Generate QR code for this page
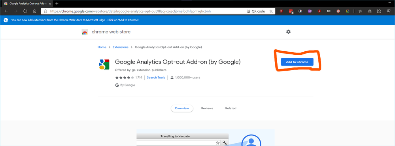 (256, 11)
